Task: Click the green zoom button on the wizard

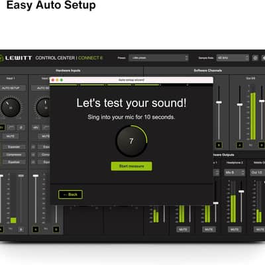Action: point(62,80)
